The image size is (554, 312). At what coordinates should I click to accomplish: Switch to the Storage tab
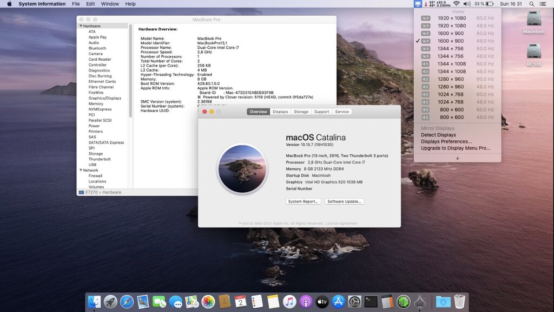(x=301, y=112)
